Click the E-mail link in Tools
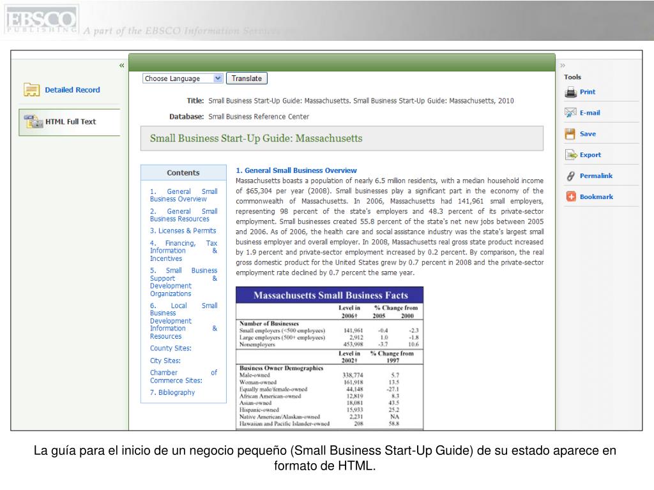This screenshot has width=654, height=490. coord(589,113)
